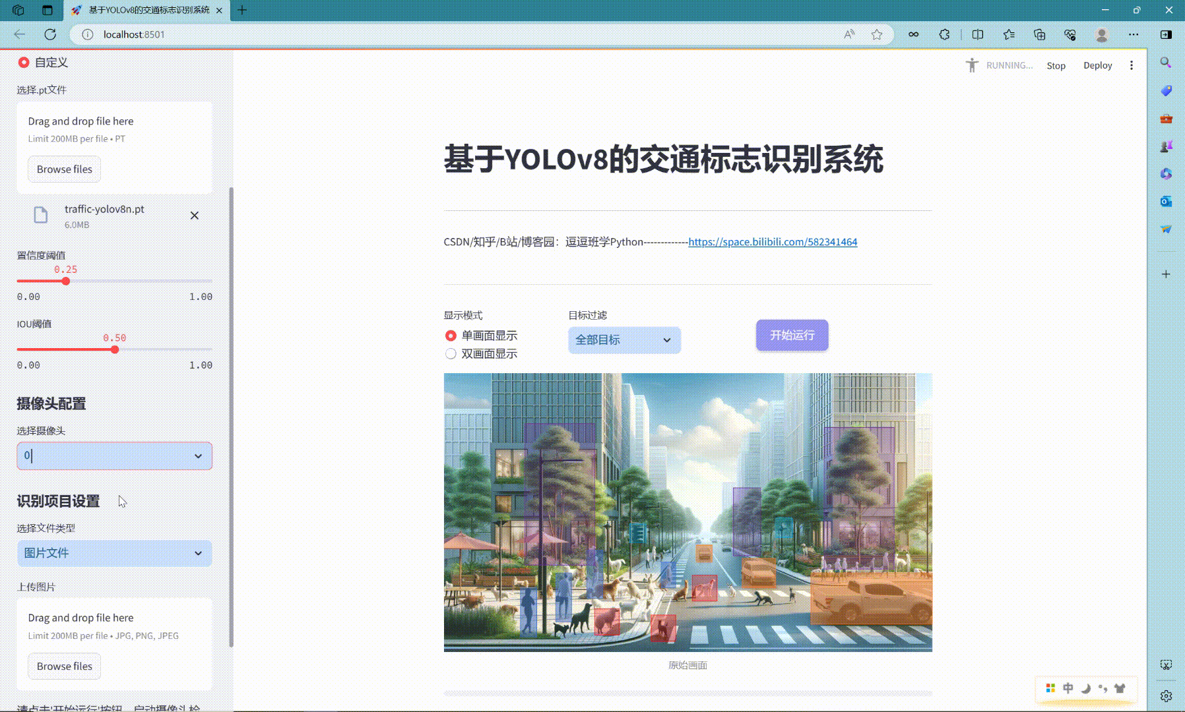Screen dimensions: 1185x712
Task: Open the Streamlit three-dot main menu
Action: 1132,65
